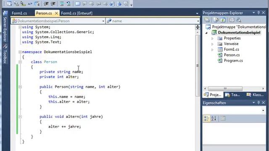Switch to the Klass... view tab
269x151 pixels.
255,95
